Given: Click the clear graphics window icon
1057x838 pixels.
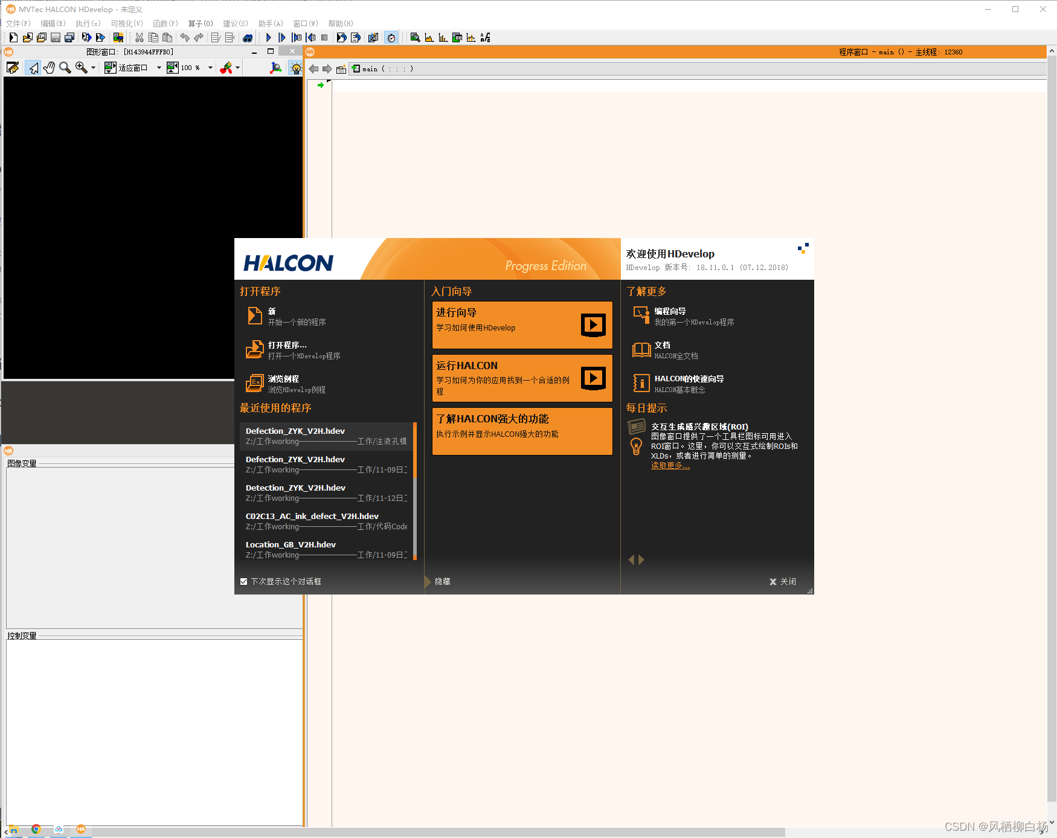Looking at the screenshot, I should pyautogui.click(x=13, y=68).
